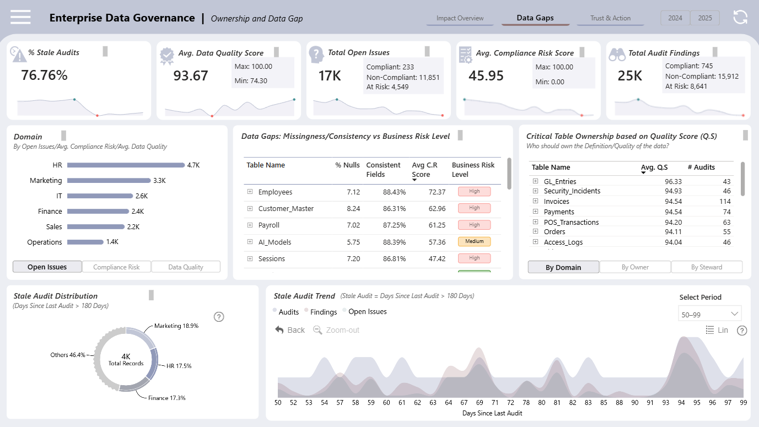759x427 pixels.
Task: Switch to the Impact Overview tab
Action: [x=460, y=18]
